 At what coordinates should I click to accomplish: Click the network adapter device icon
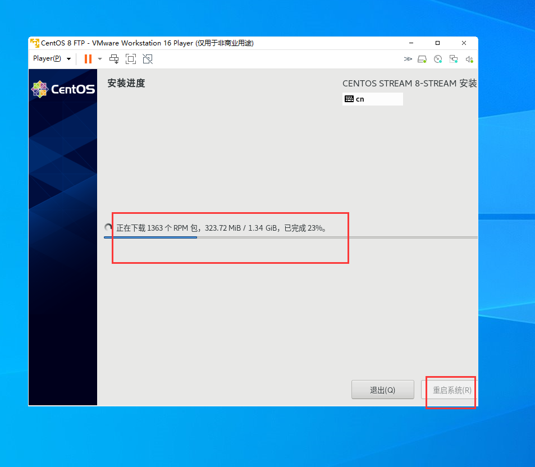point(454,59)
